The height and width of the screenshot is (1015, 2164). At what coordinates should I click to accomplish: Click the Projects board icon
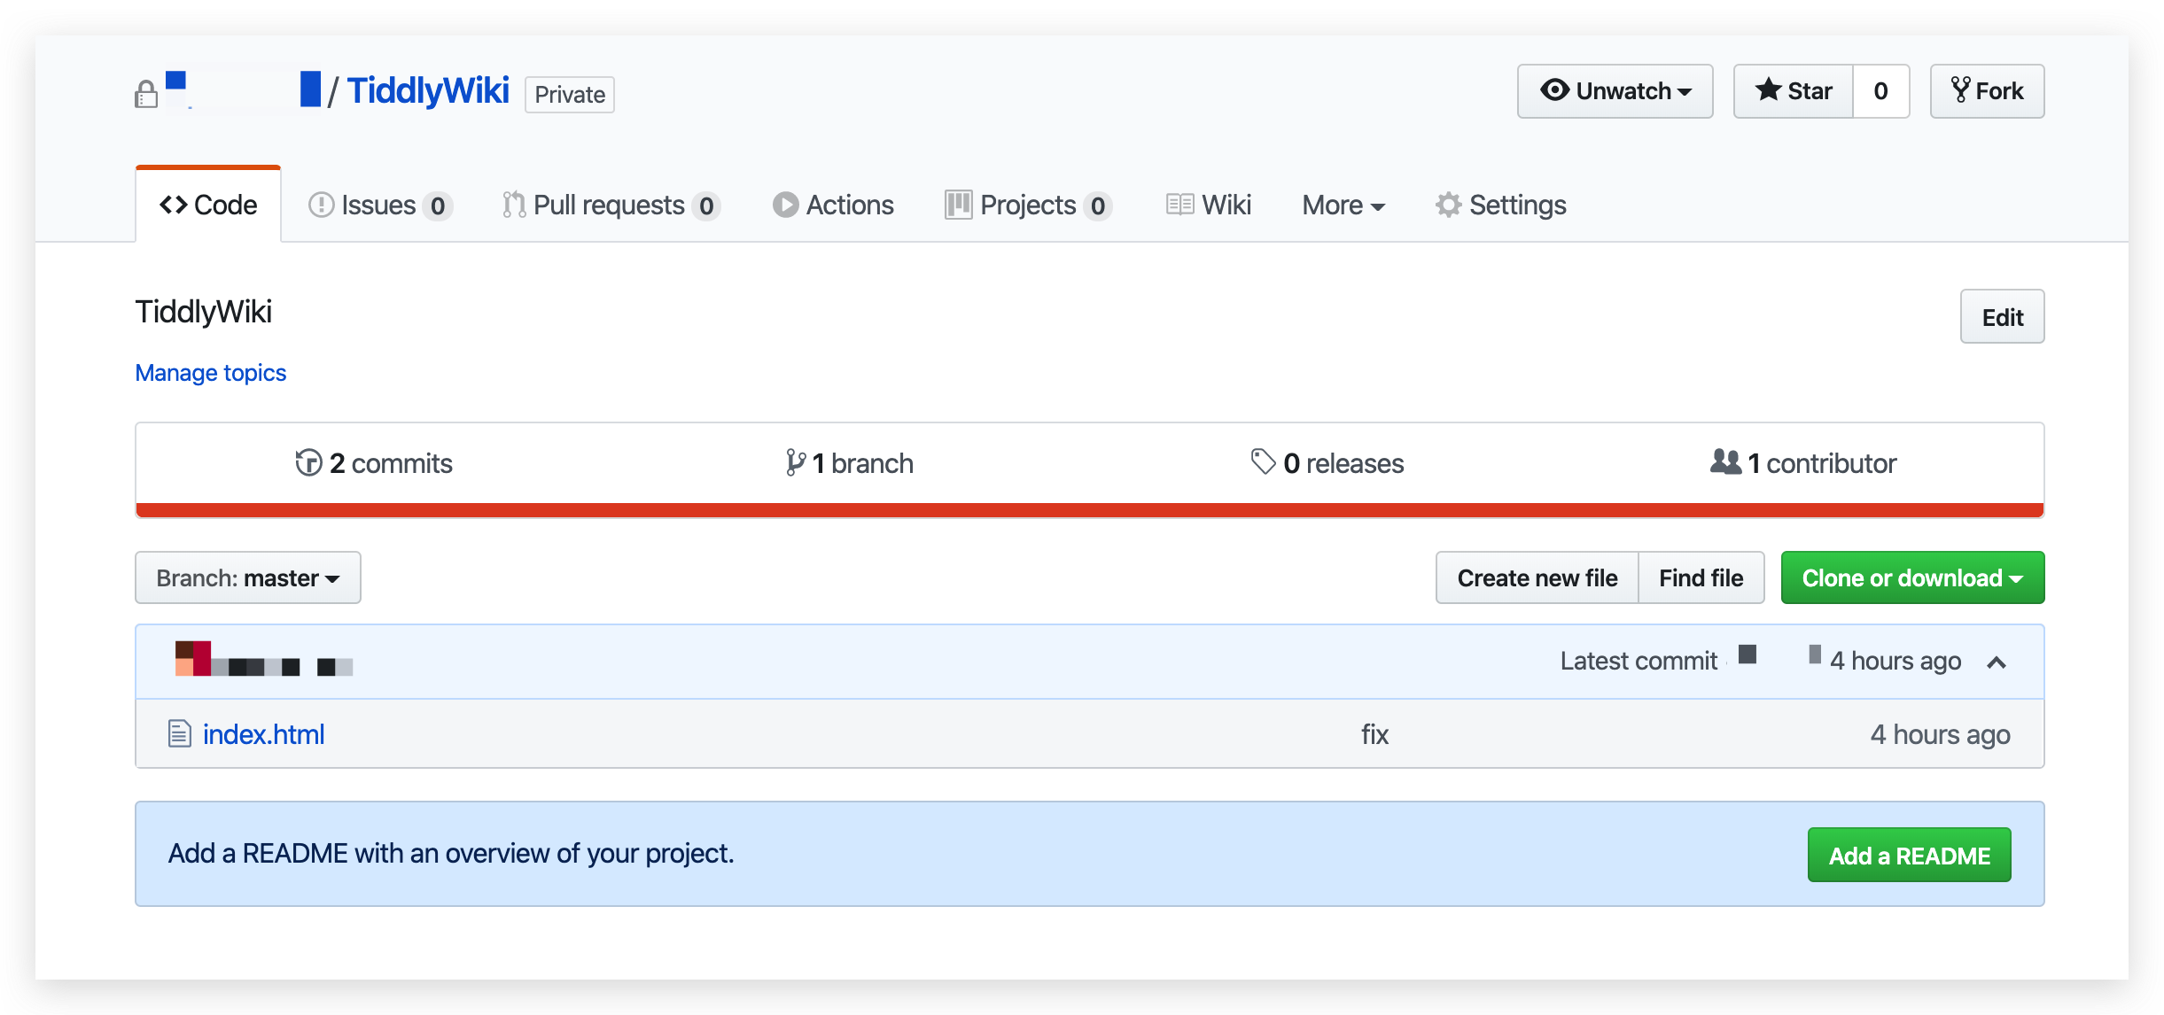tap(958, 205)
